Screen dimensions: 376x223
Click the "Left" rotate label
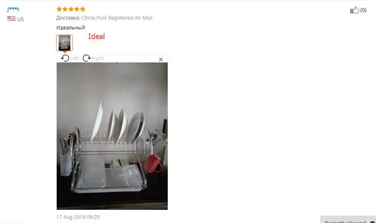[x=74, y=58]
